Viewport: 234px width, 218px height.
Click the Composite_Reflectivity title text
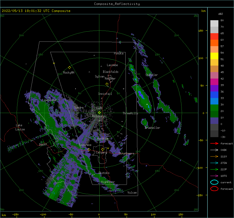pos(117,4)
